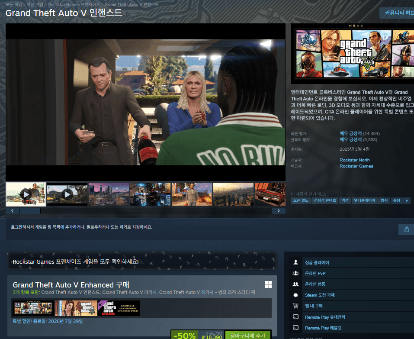Screen dimensions: 414x339
Task: Click the share icon button
Action: click(x=406, y=229)
